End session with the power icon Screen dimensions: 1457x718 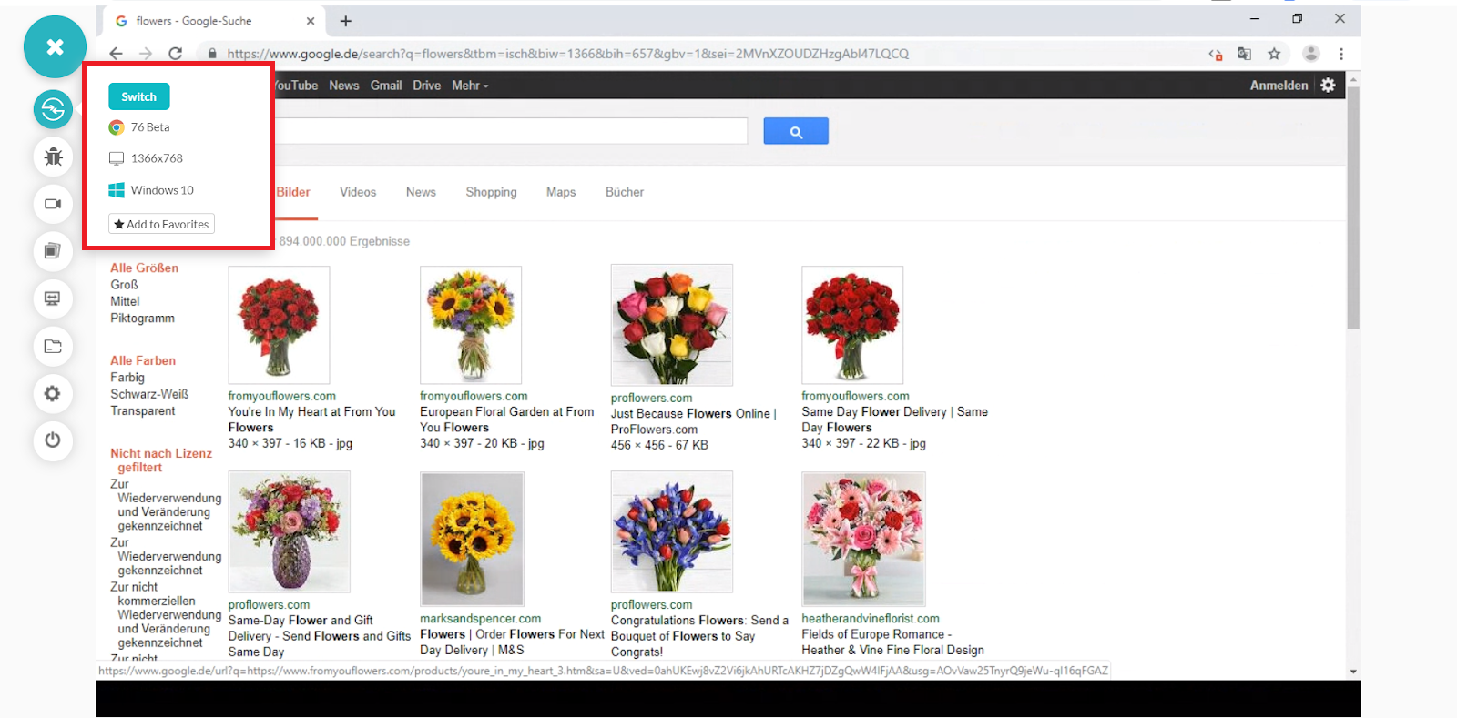(x=53, y=440)
